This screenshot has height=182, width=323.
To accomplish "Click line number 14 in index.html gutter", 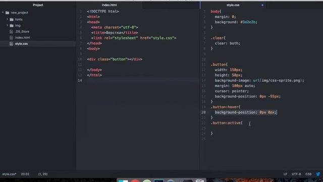I will click(x=80, y=80).
